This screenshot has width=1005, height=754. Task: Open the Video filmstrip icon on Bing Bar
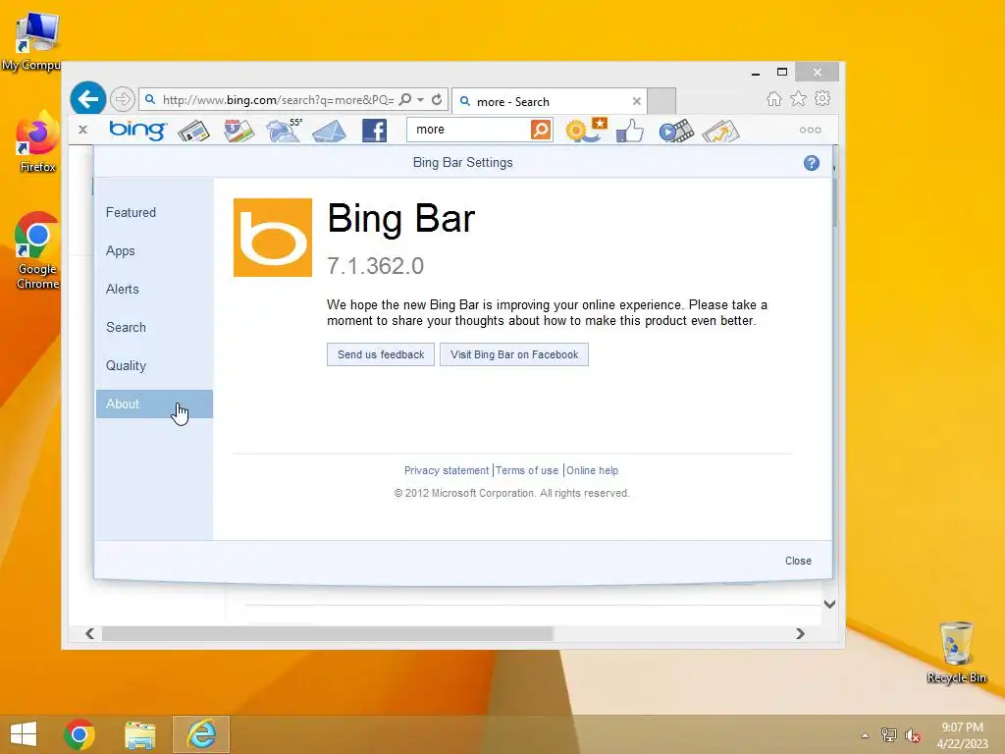click(x=676, y=131)
